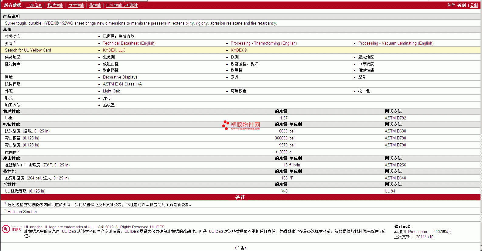
Task: Click the > 2000 g scratch value
Action: pos(283,152)
